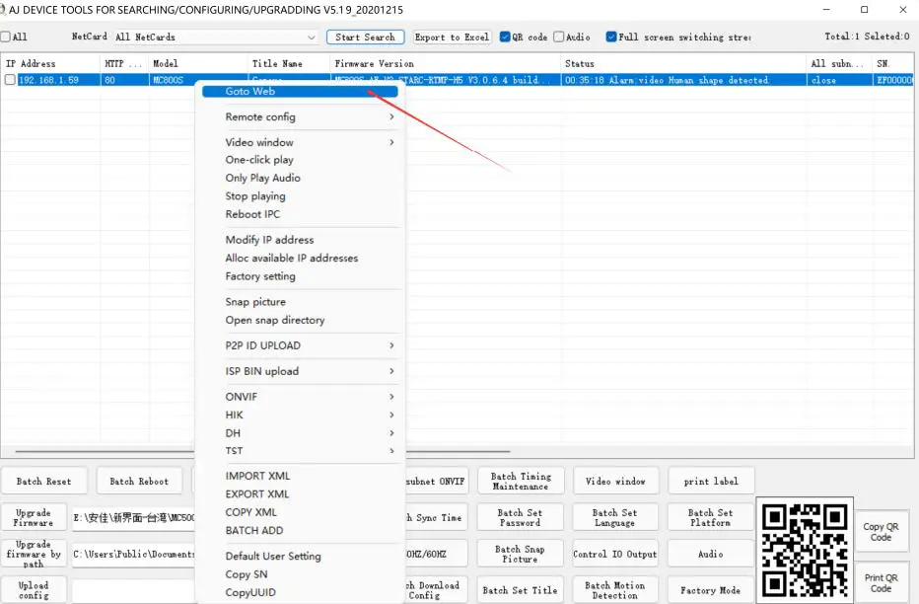Uncheck the QR code checkbox
Image resolution: width=919 pixels, height=604 pixels.
(x=505, y=37)
